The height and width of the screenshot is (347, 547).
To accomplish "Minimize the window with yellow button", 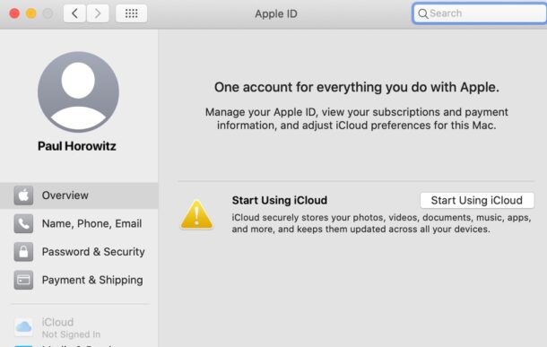I will tap(31, 13).
